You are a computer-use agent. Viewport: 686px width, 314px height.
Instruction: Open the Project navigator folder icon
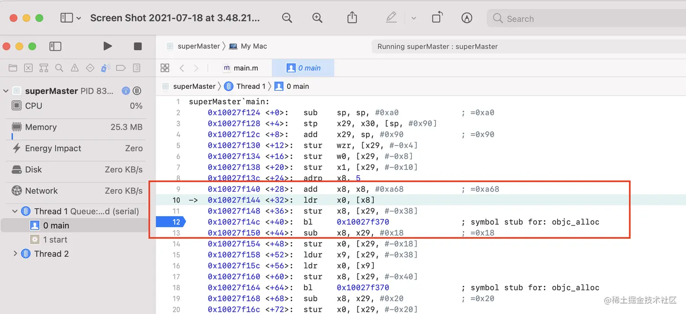coord(12,68)
